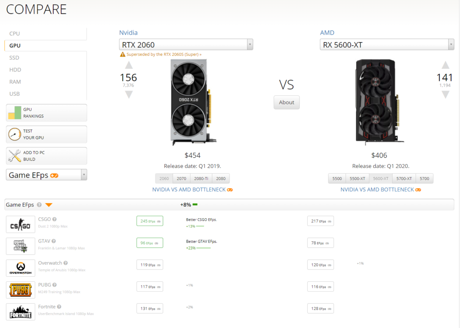Select the 5700-XT comparison button
Screen dimensions: 460x328
pos(404,178)
